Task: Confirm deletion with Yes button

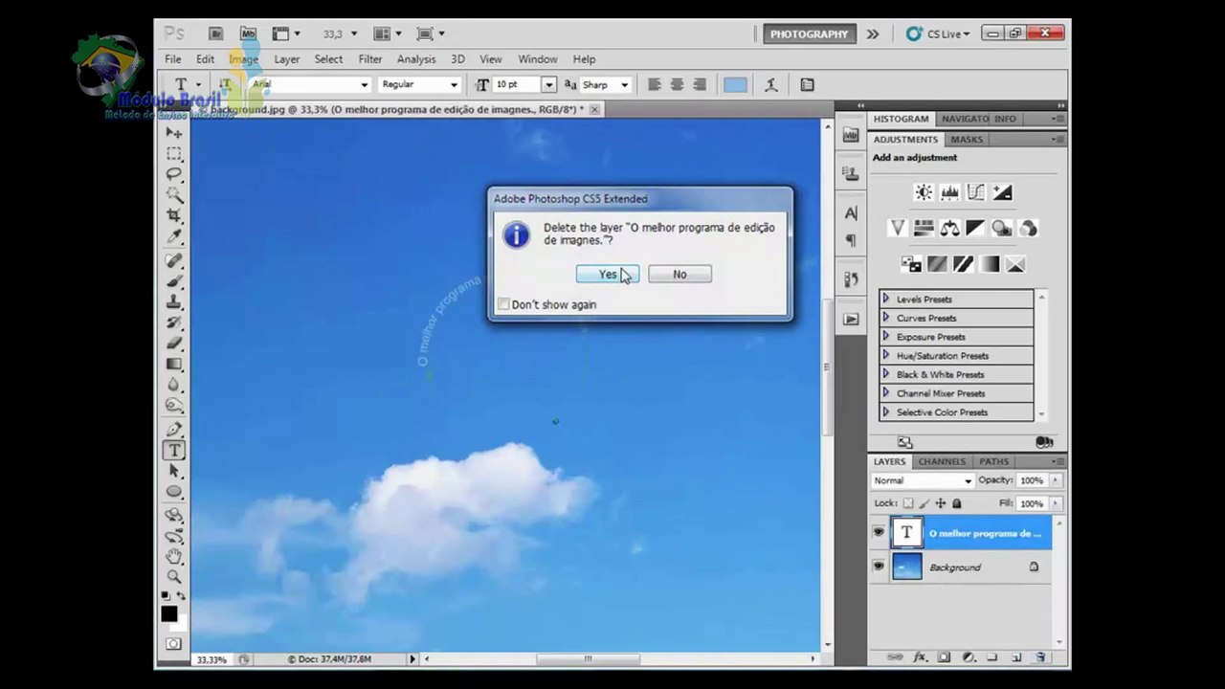Action: click(608, 274)
